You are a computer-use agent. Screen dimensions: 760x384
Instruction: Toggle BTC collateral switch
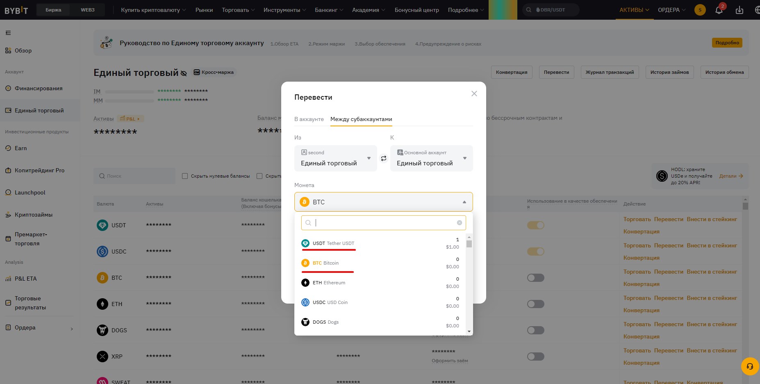coord(536,278)
